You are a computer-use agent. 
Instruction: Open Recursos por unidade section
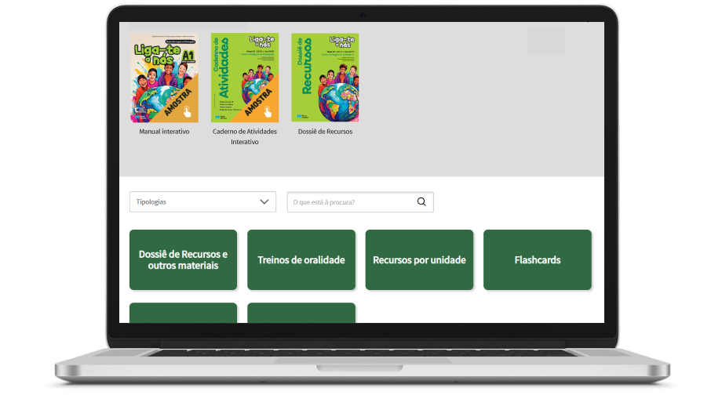pyautogui.click(x=420, y=260)
